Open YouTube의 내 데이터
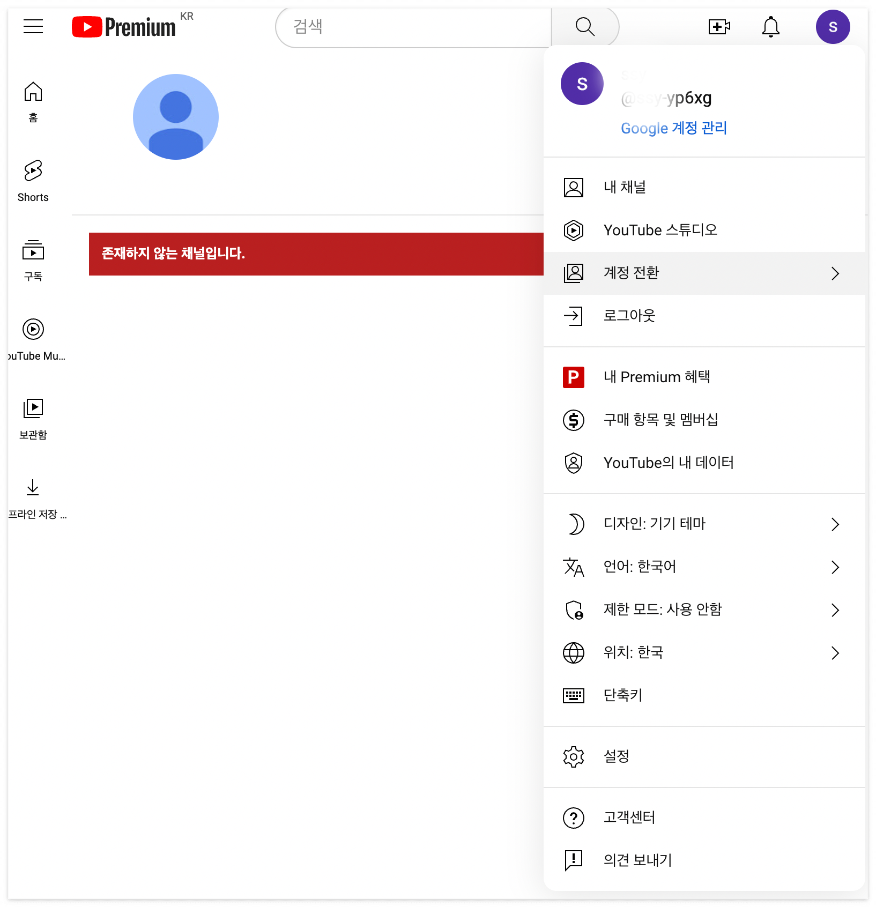 pos(704,463)
